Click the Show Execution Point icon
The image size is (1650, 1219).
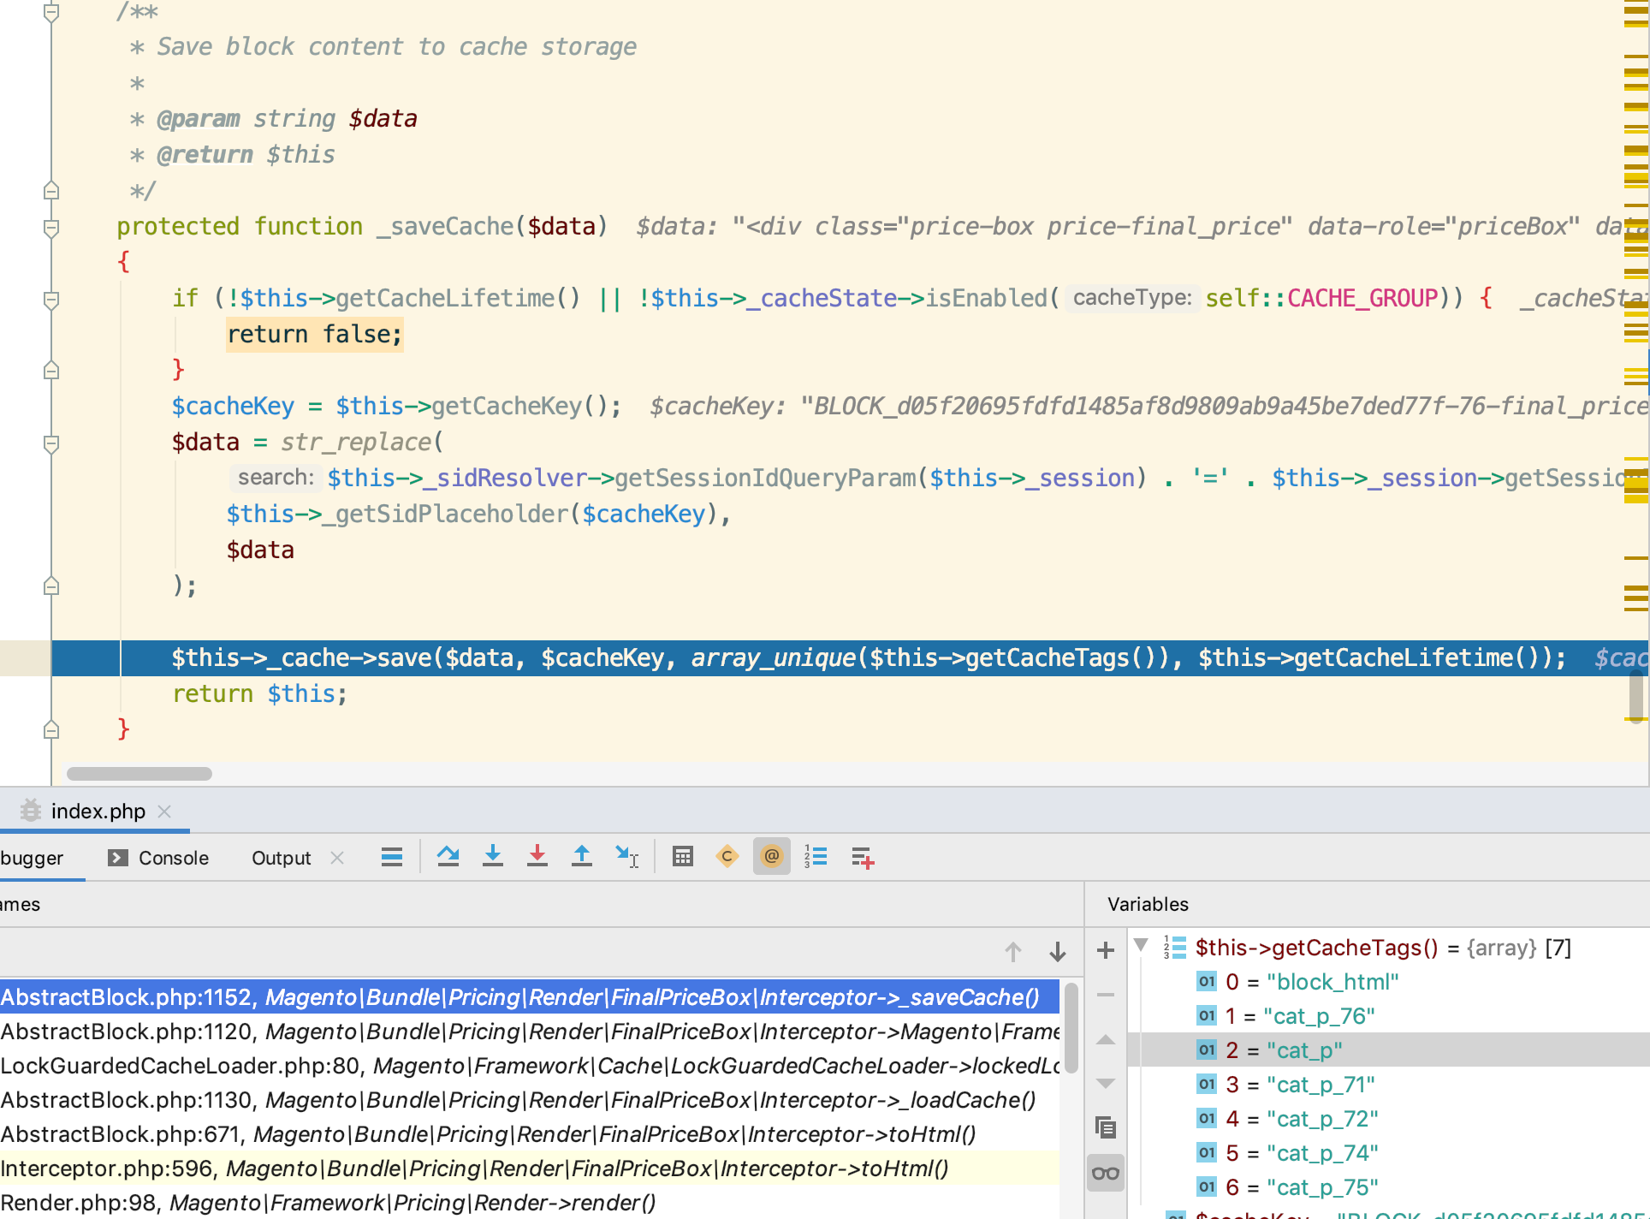click(x=392, y=857)
